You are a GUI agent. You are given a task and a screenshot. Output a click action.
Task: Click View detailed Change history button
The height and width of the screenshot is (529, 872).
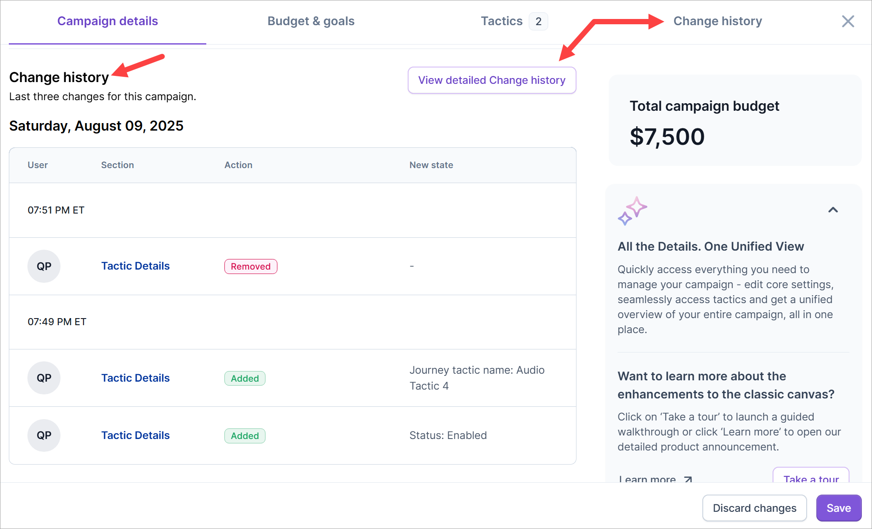pos(492,80)
